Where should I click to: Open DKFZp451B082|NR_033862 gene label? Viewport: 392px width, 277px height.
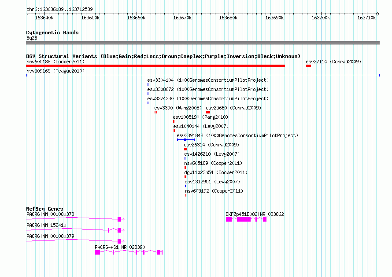point(255,214)
